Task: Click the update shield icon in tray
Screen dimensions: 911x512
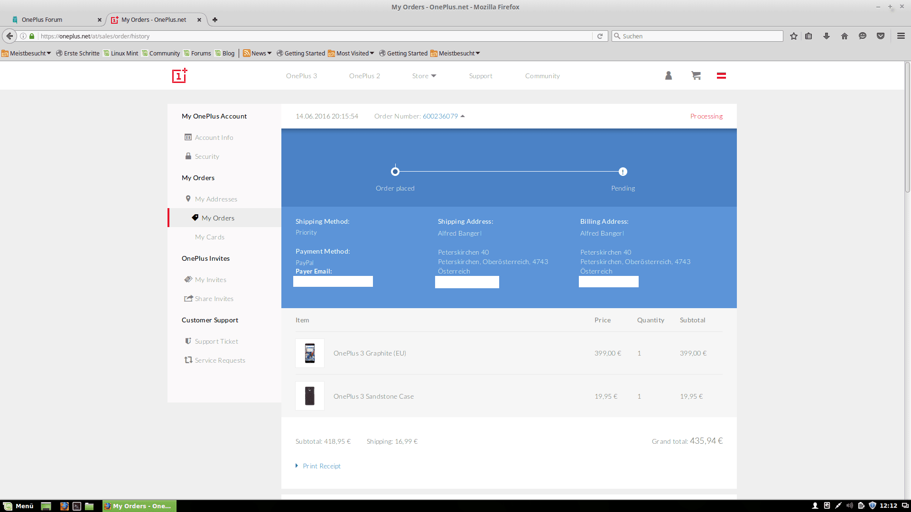Action: click(872, 505)
